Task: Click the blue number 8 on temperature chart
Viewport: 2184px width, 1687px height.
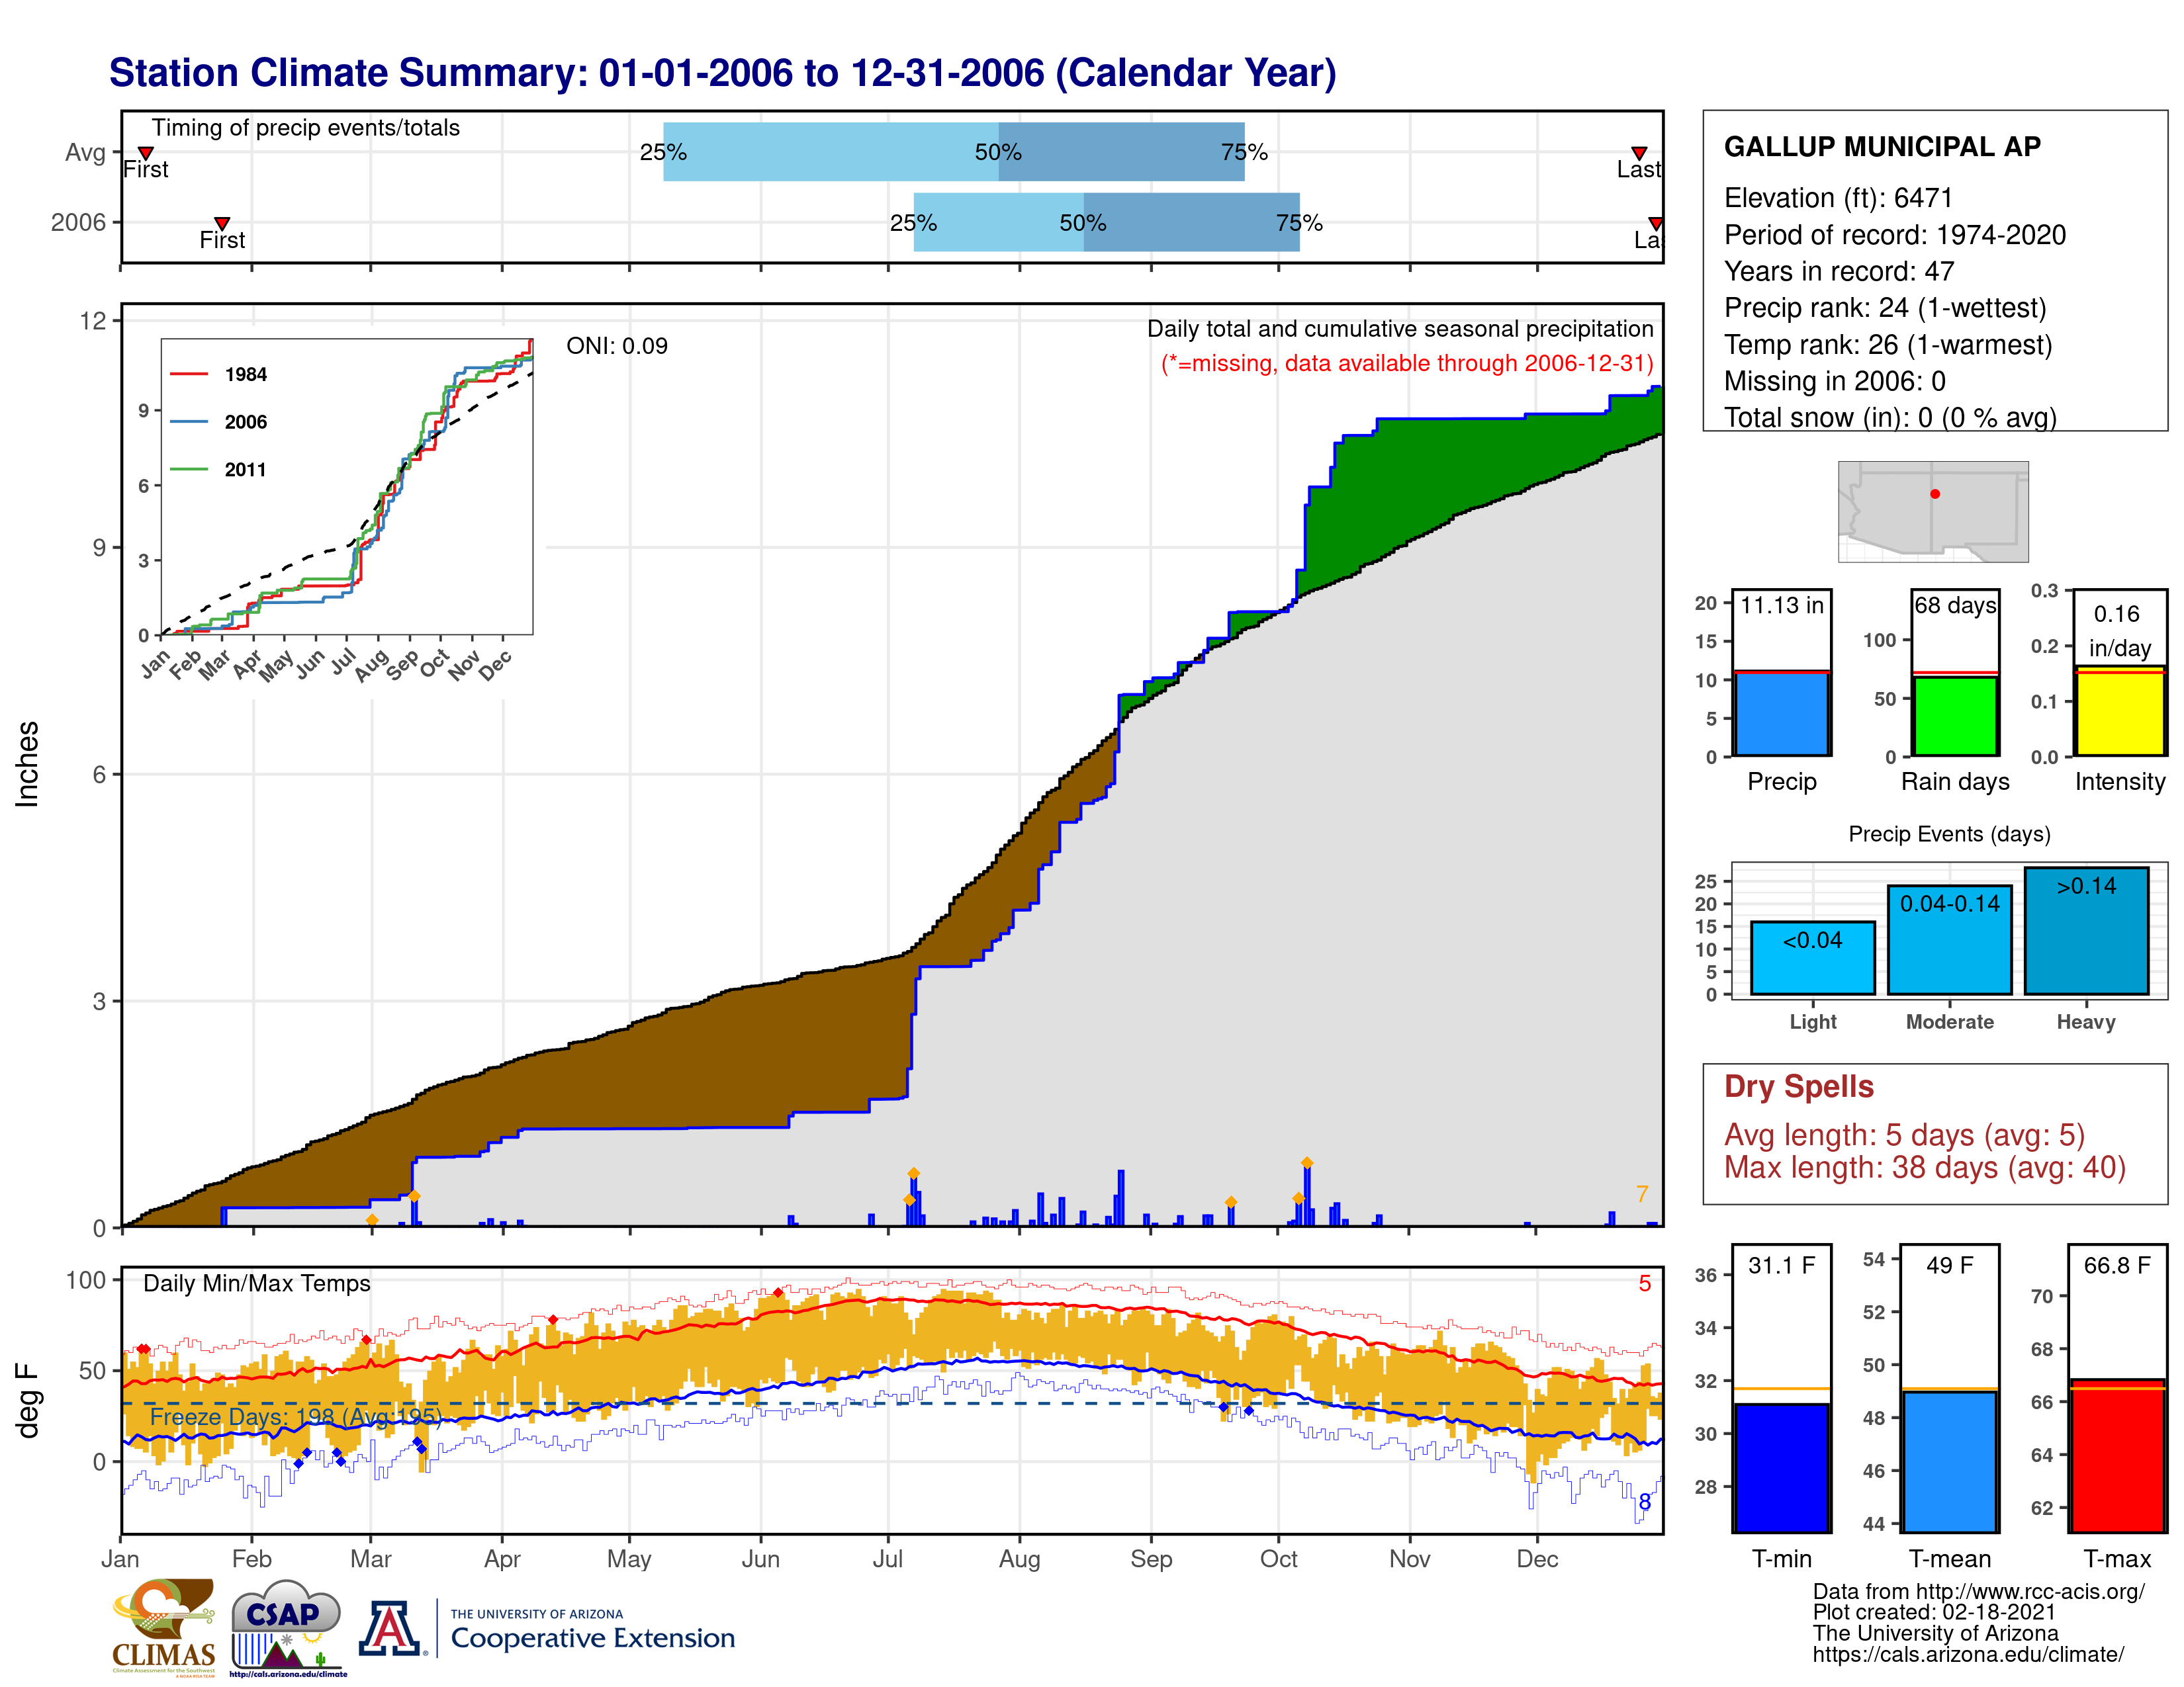Action: pyautogui.click(x=1644, y=1503)
